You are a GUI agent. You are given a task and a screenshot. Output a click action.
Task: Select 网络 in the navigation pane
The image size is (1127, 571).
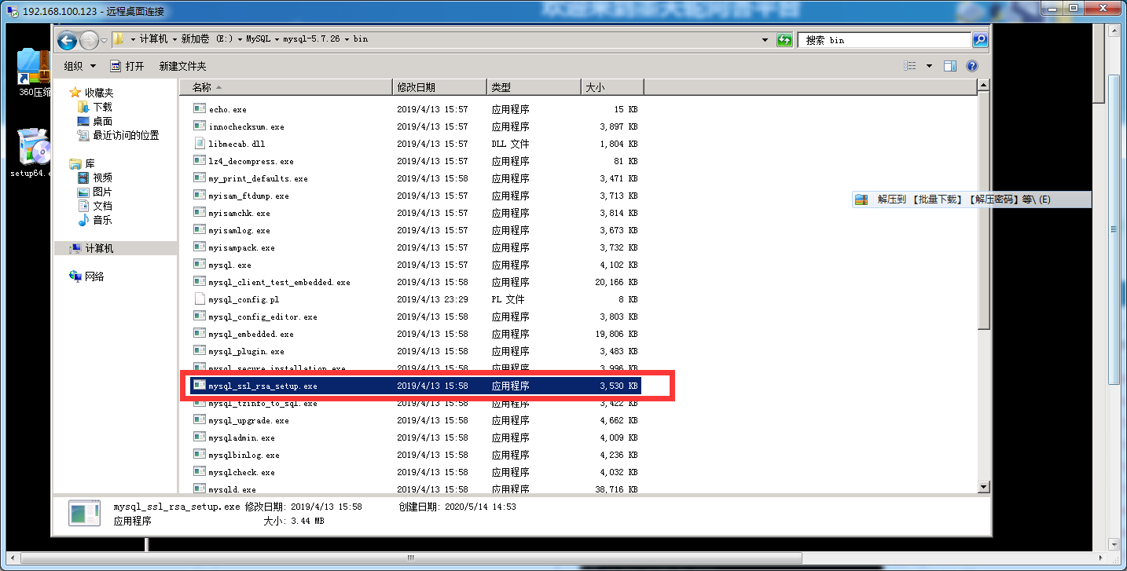94,276
